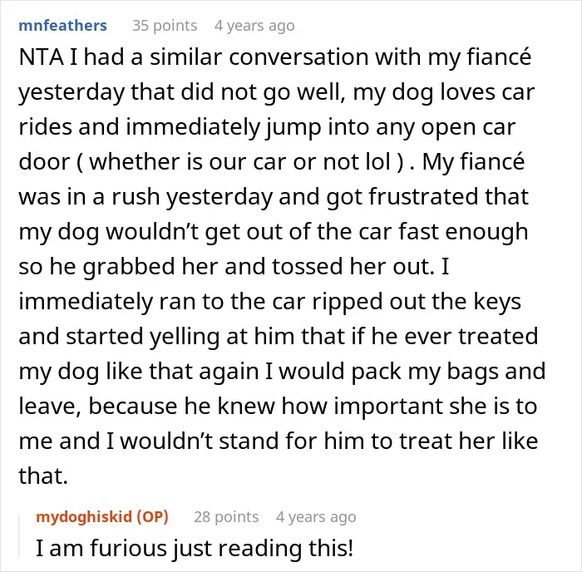Open the mnfeathers user profile link
The width and height of the screenshot is (582, 572).
point(62,26)
